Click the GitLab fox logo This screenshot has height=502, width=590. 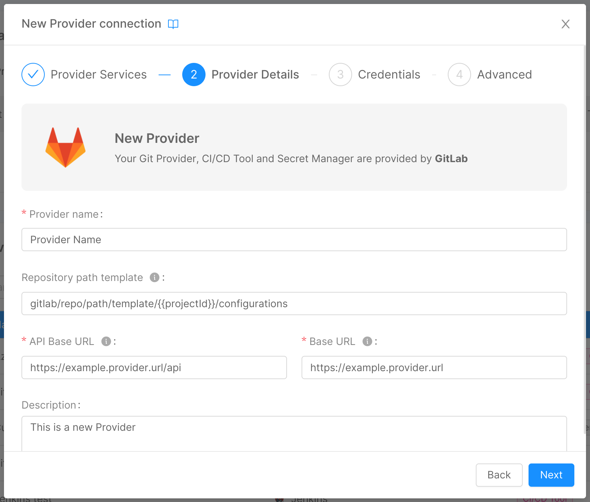65,147
